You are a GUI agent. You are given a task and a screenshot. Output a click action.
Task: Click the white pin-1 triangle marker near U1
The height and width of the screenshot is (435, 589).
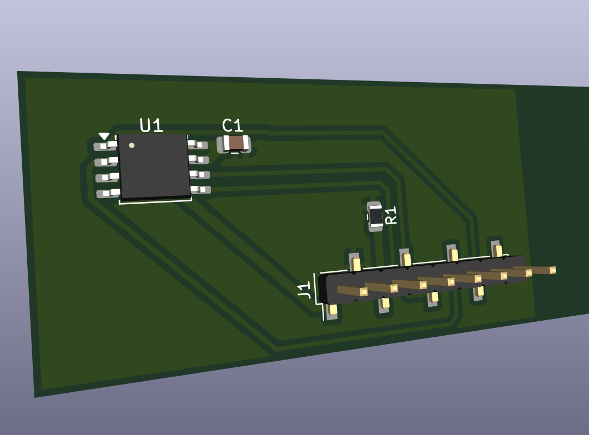coord(104,135)
